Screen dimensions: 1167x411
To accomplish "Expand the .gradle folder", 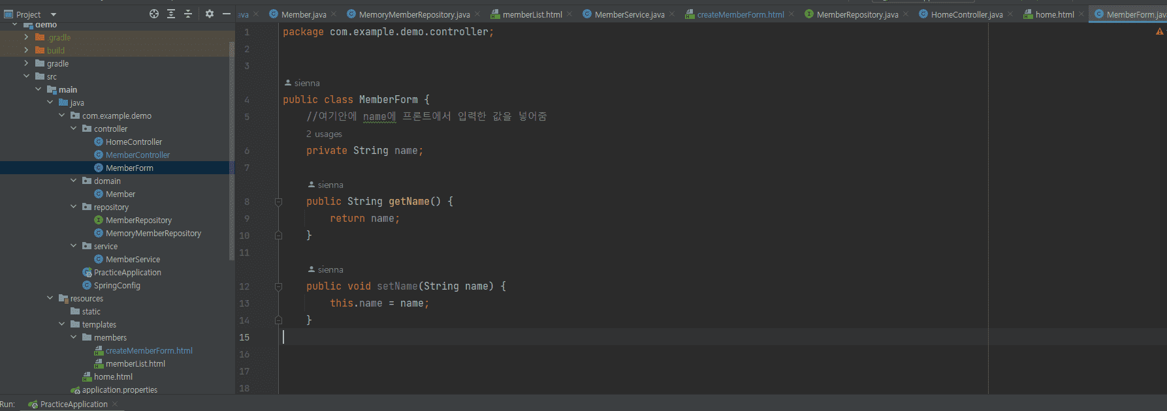I will click(x=26, y=37).
